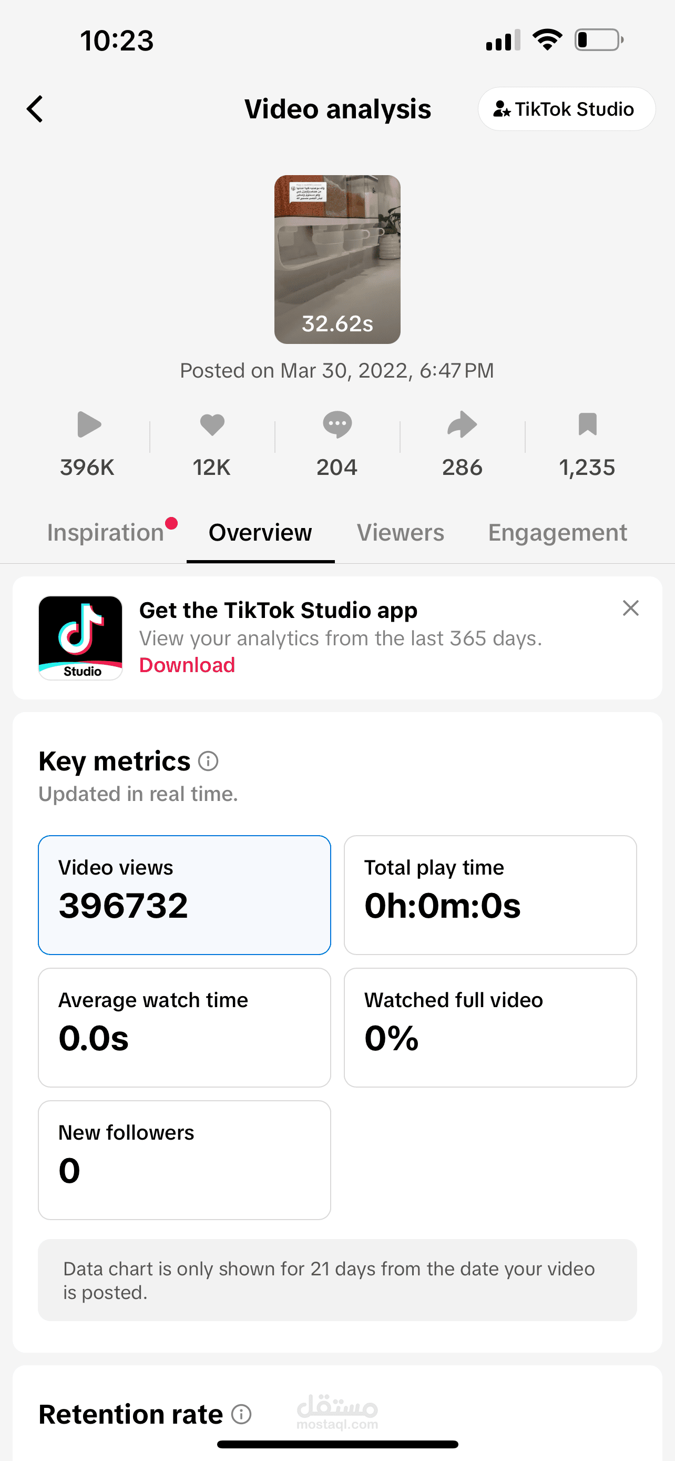The height and width of the screenshot is (1461, 675).
Task: Select the Watched full video card
Action: (489, 1027)
